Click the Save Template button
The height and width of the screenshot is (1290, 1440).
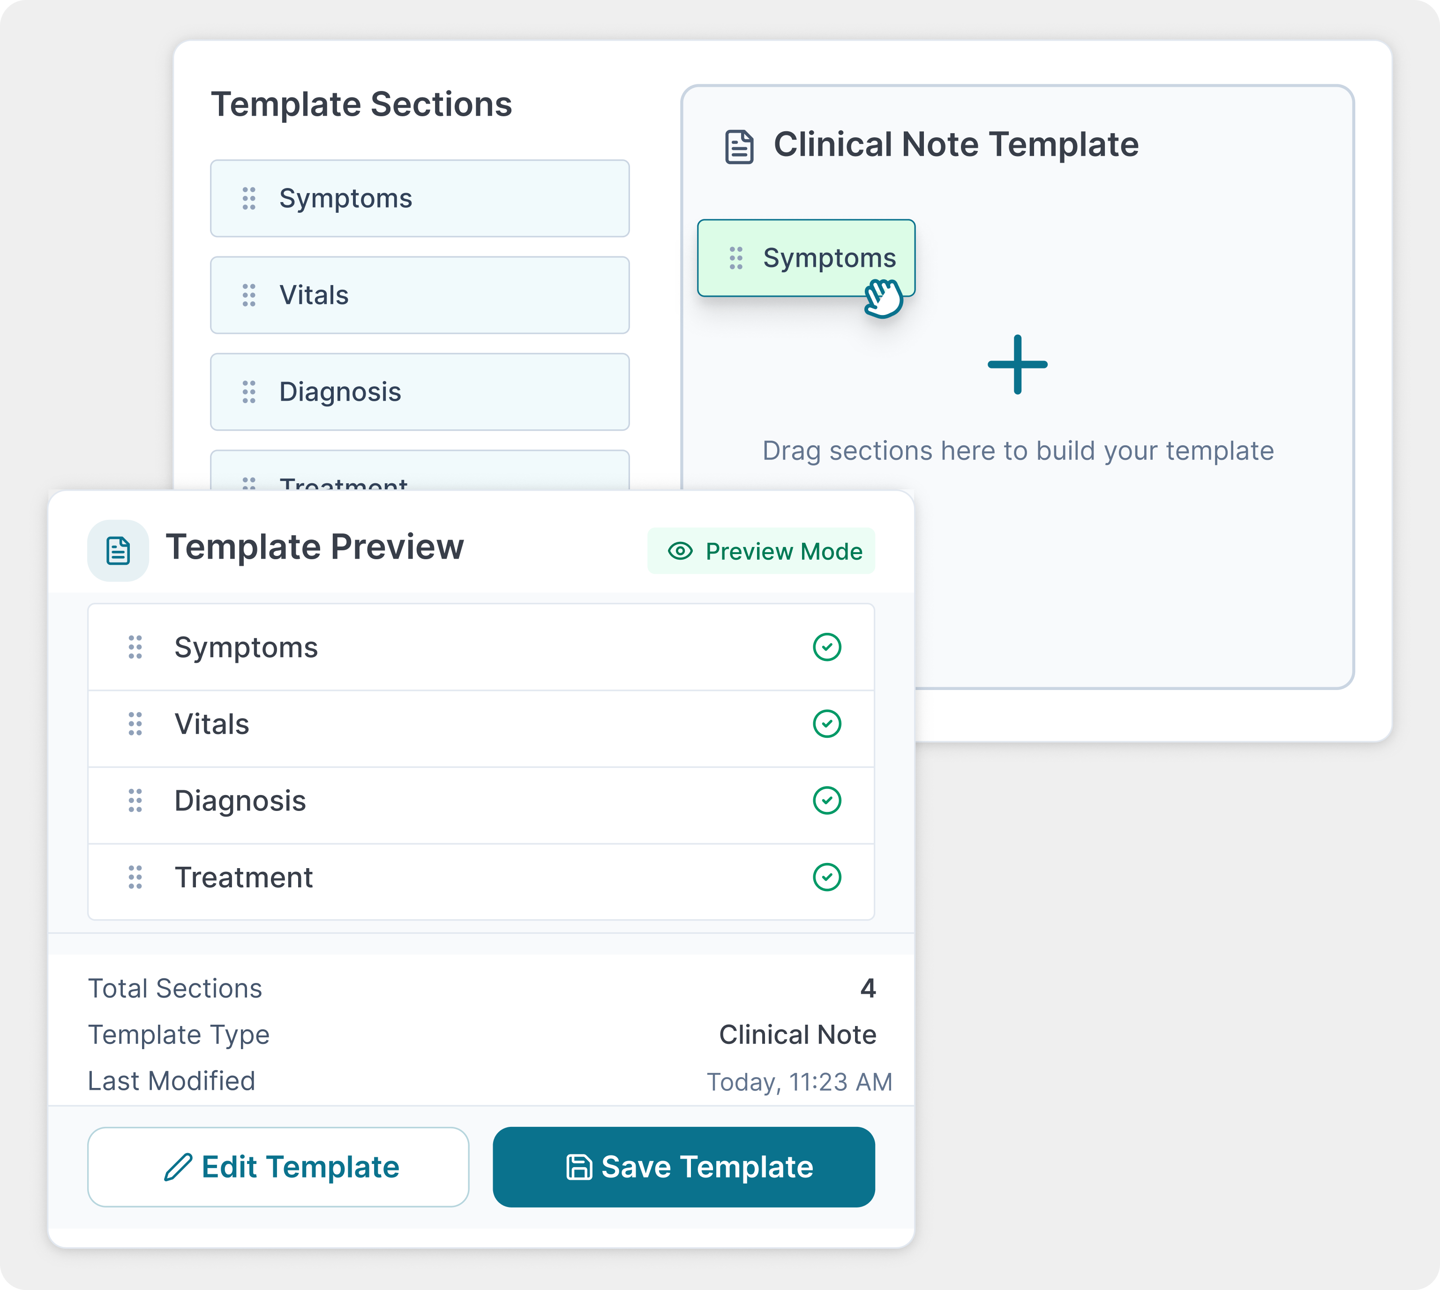(x=684, y=1167)
